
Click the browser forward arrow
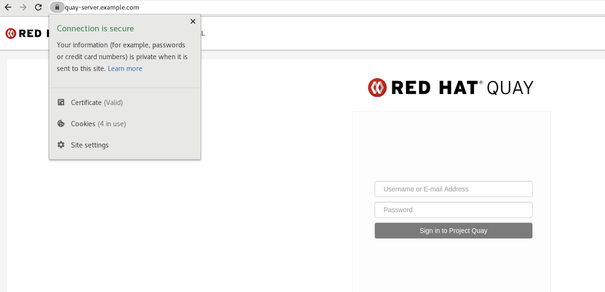pos(23,7)
